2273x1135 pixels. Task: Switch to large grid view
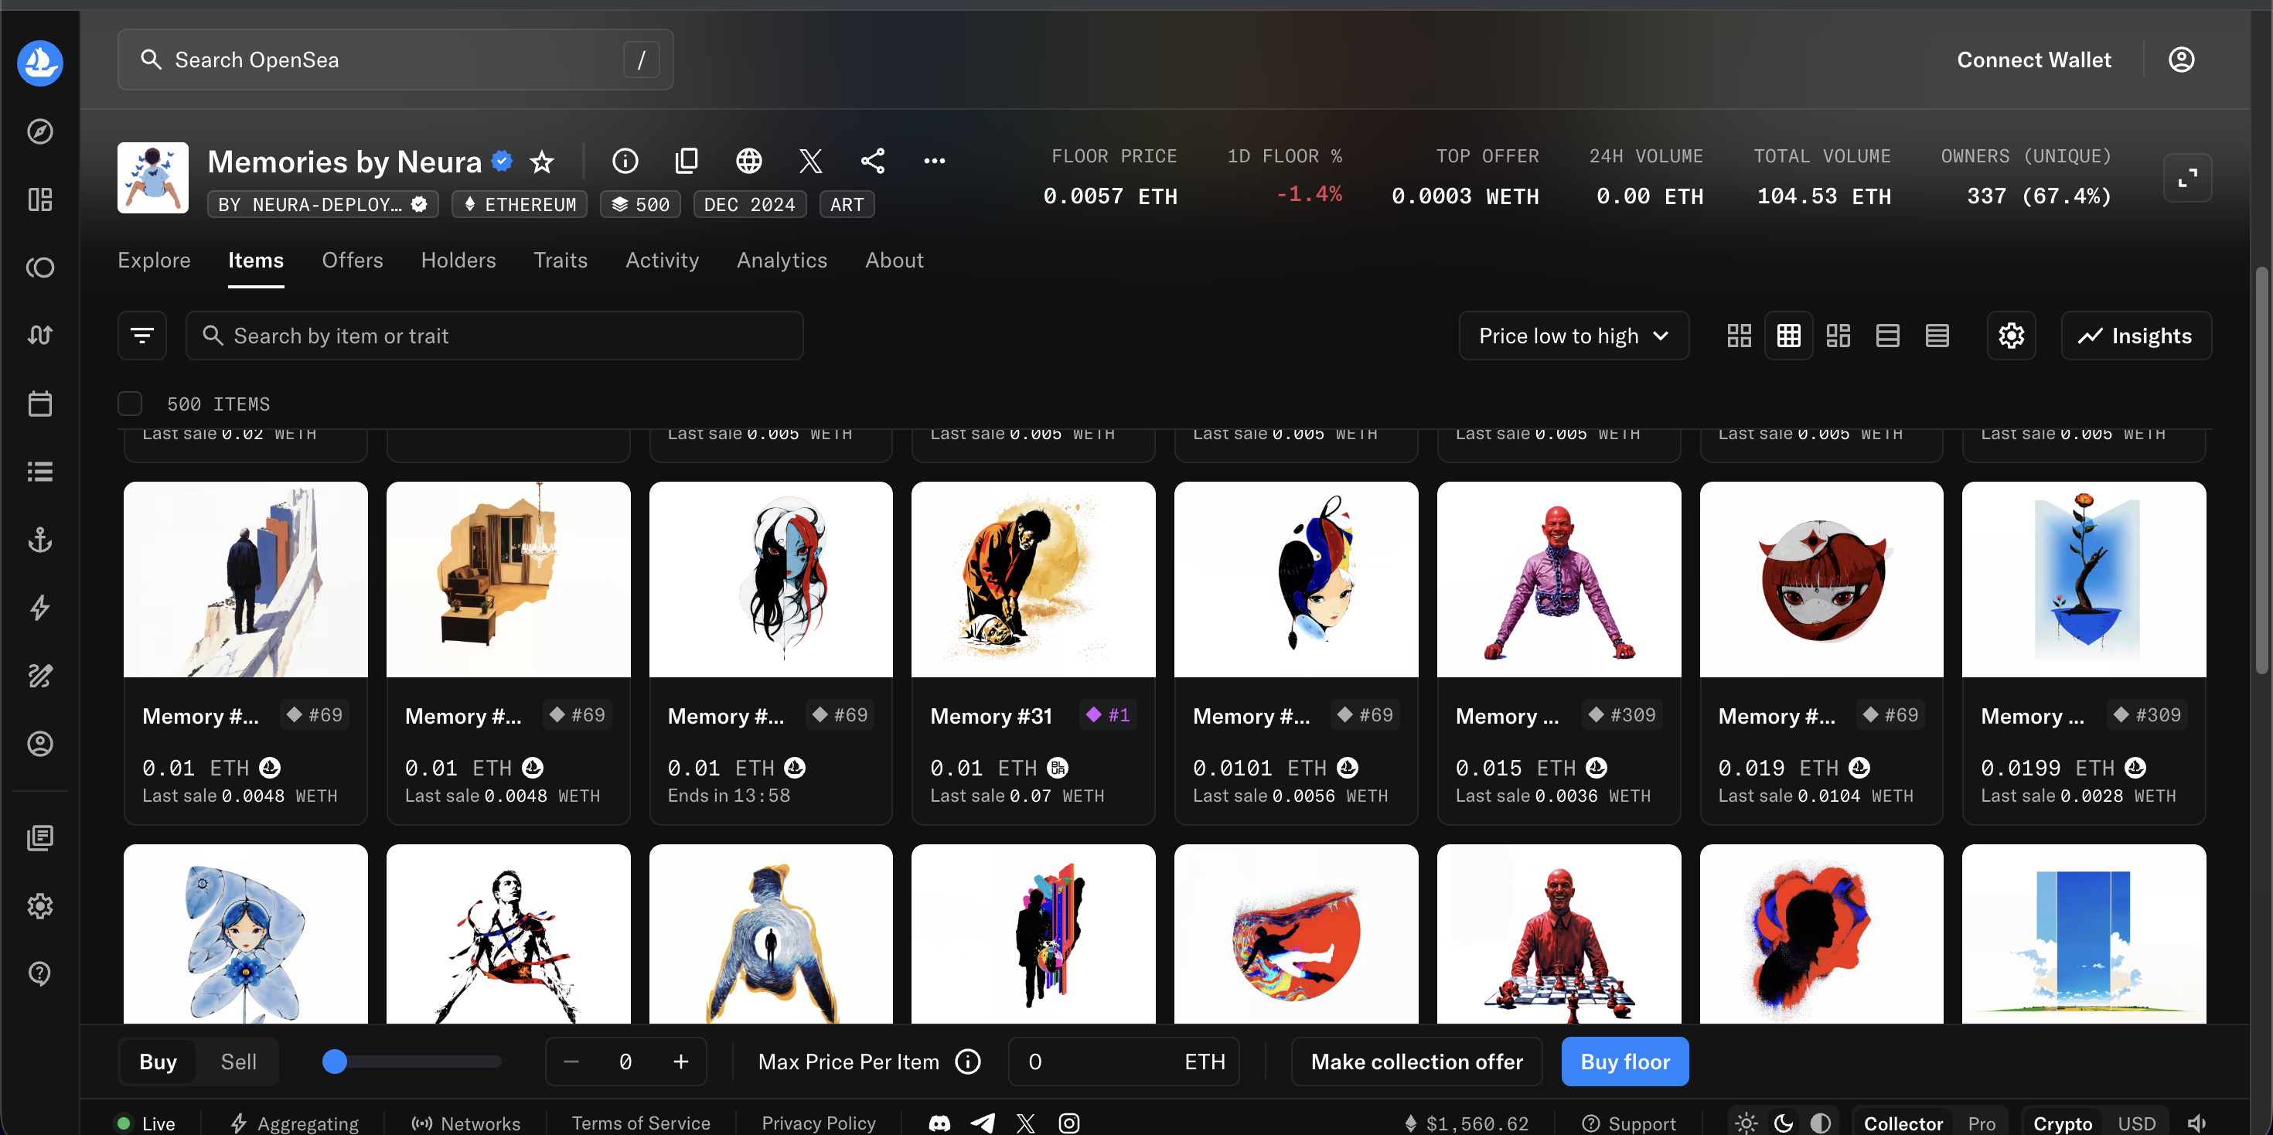coord(1738,336)
